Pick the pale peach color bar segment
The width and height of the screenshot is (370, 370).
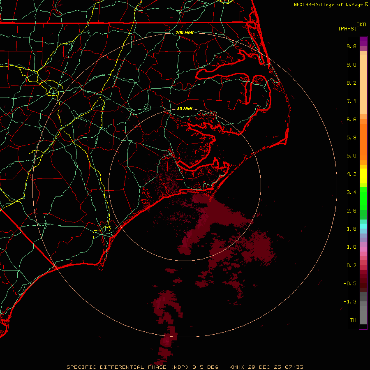pos(363,84)
